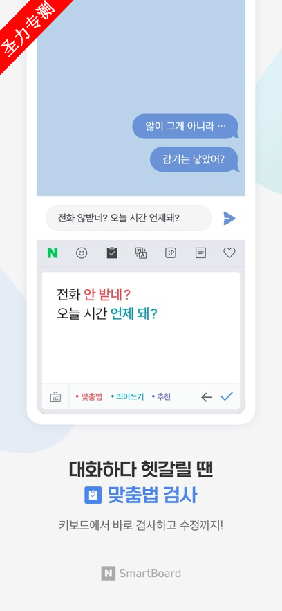Open the translate icon in toolbar

click(x=141, y=253)
